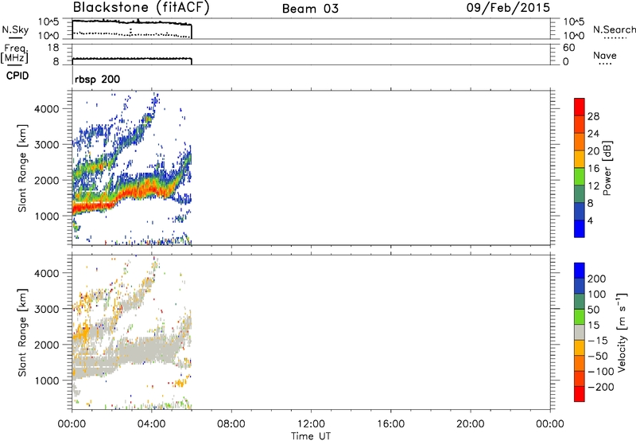
Task: Click the 60 tick on Nave axis
Action: (568, 48)
